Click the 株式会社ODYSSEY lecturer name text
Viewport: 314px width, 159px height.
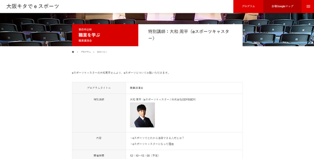[163, 100]
